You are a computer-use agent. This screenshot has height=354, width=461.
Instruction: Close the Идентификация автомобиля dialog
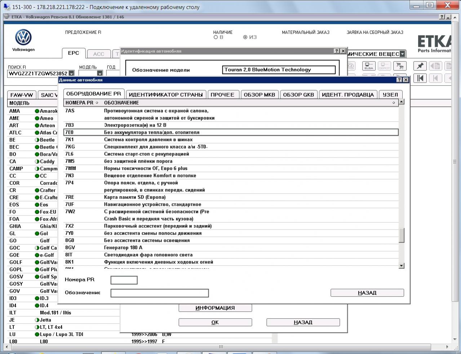[343, 51]
